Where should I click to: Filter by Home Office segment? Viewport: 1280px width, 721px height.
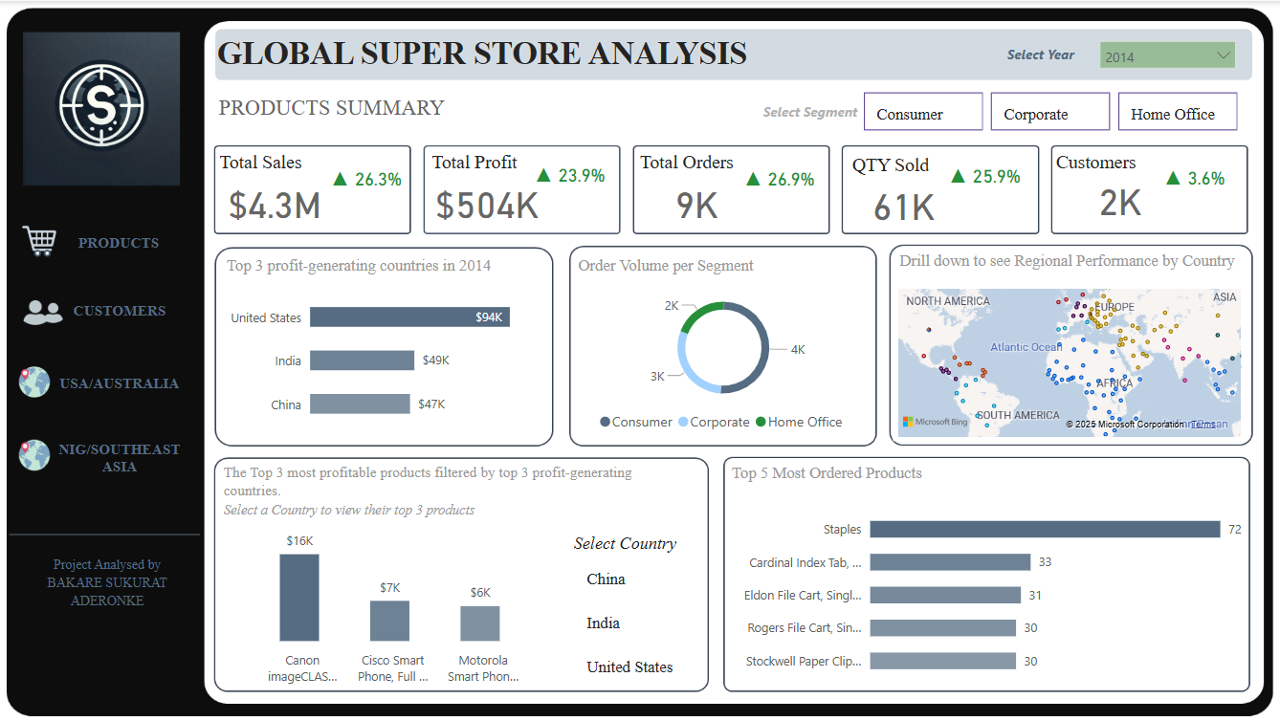click(x=1178, y=112)
